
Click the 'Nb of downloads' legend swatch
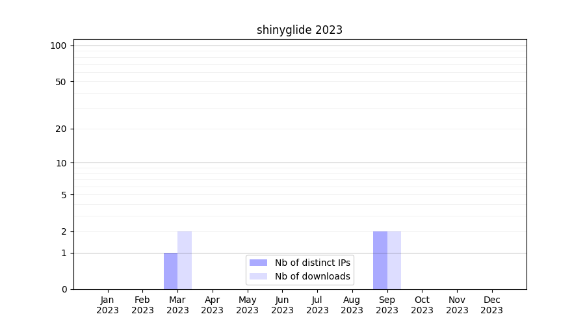(258, 276)
